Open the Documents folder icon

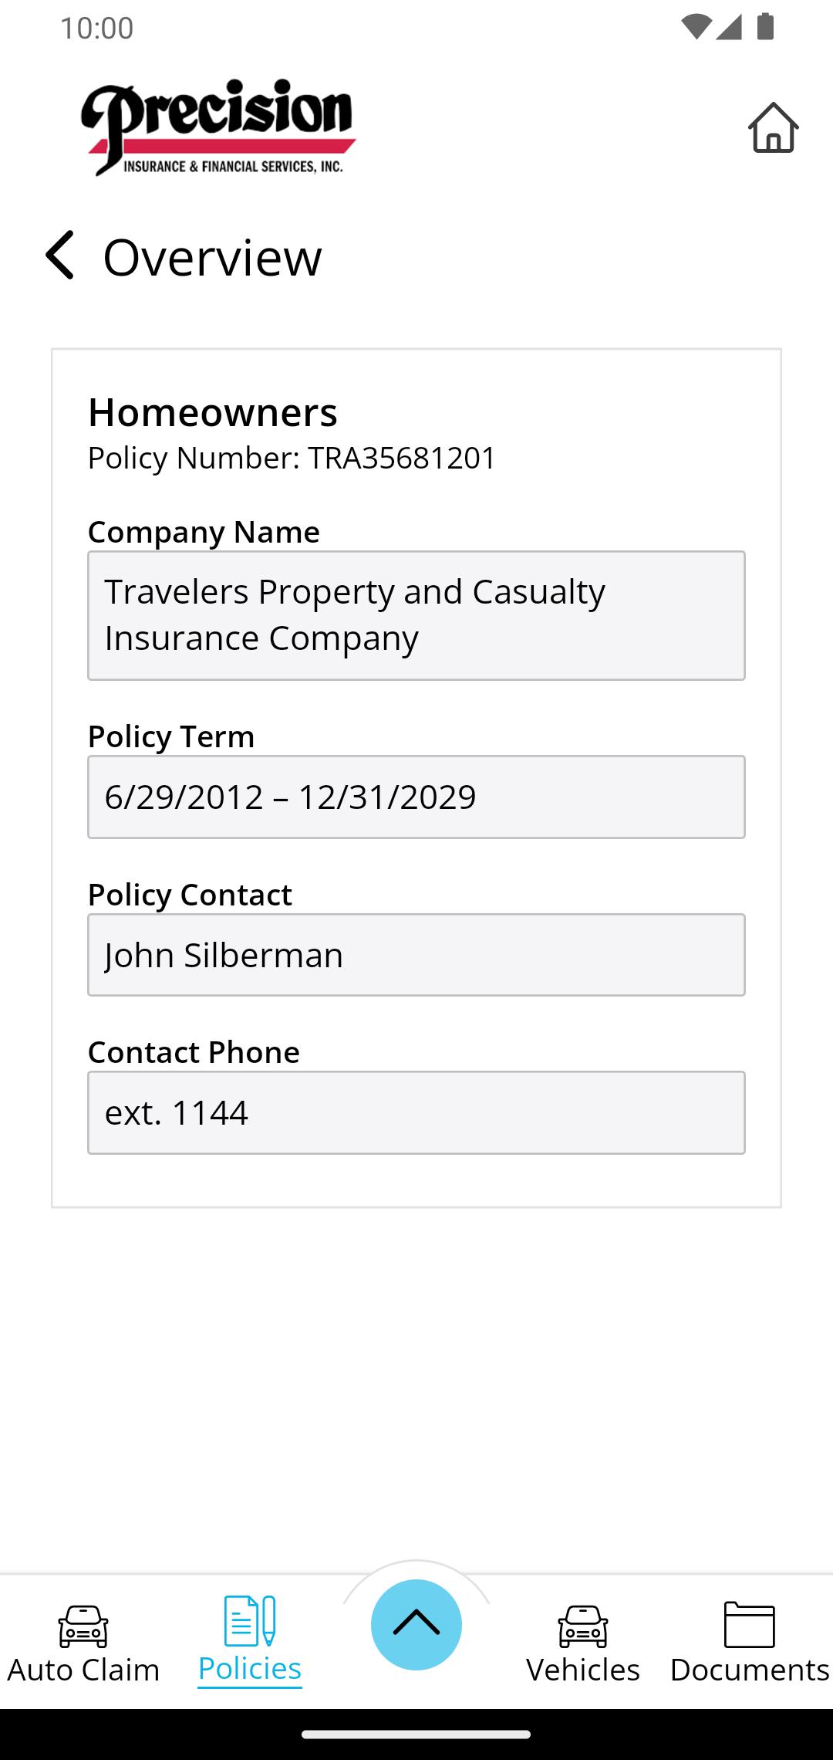(x=749, y=1624)
